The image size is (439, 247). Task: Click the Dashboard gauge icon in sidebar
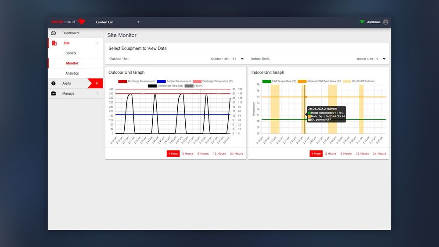54,33
